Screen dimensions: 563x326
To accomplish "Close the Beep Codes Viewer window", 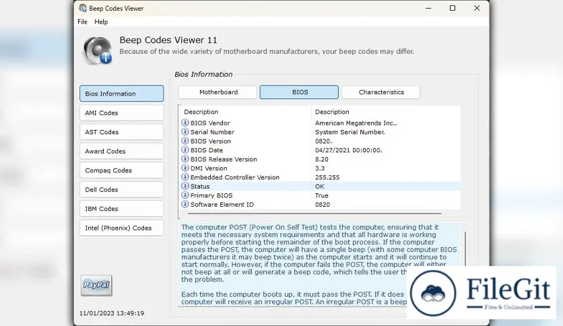I will point(477,8).
